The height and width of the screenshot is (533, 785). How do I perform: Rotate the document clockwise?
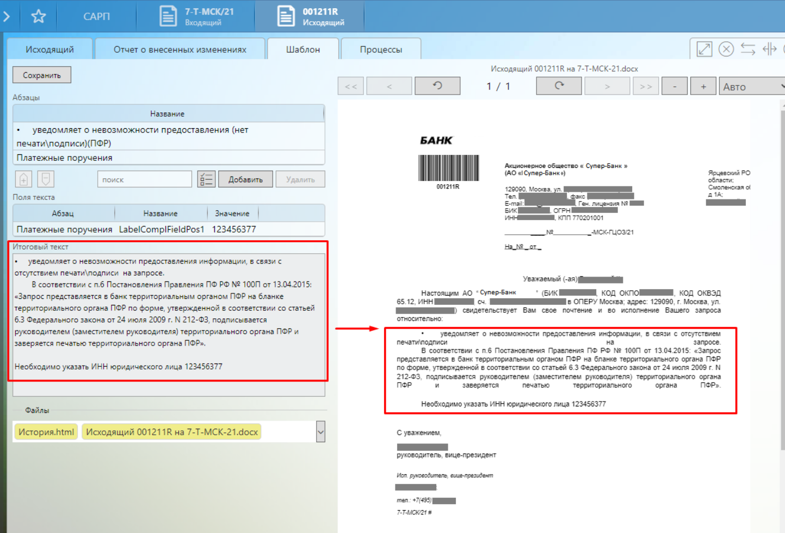click(x=559, y=86)
